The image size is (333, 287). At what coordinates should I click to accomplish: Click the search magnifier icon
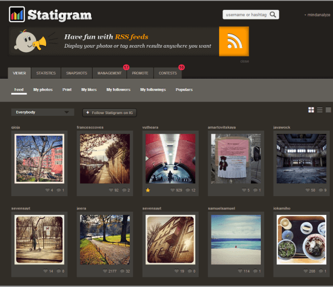[273, 15]
